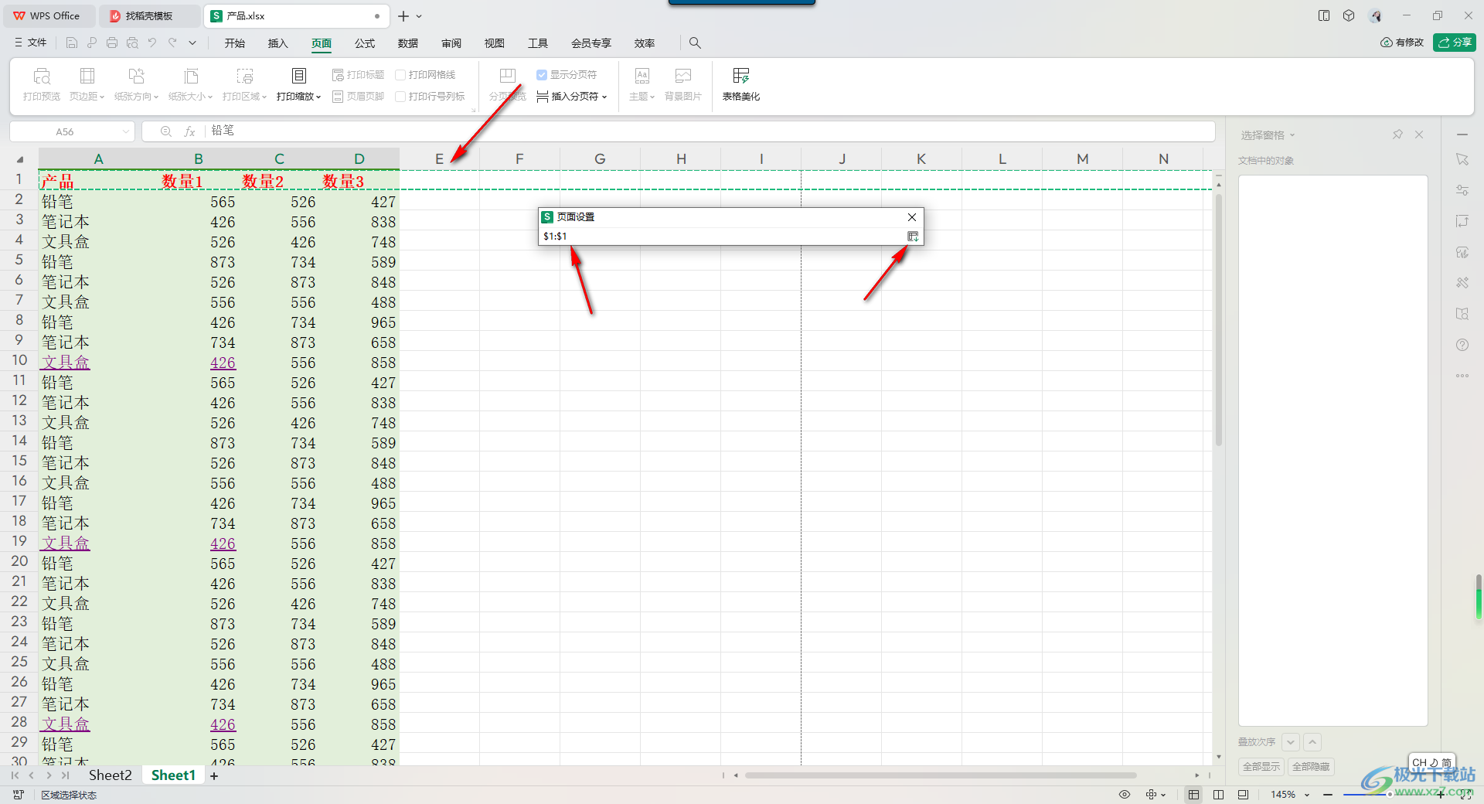
Task: Click the Header and Footer (页眉页脚) button
Action: [x=358, y=97]
